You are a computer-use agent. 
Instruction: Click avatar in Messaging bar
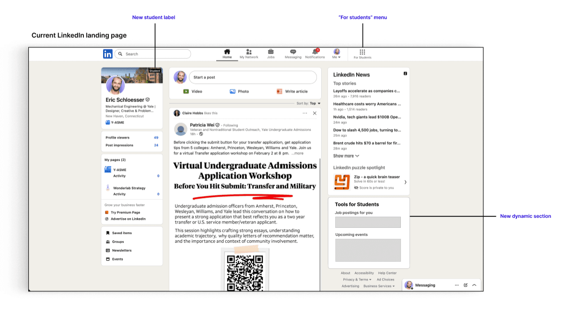(409, 285)
